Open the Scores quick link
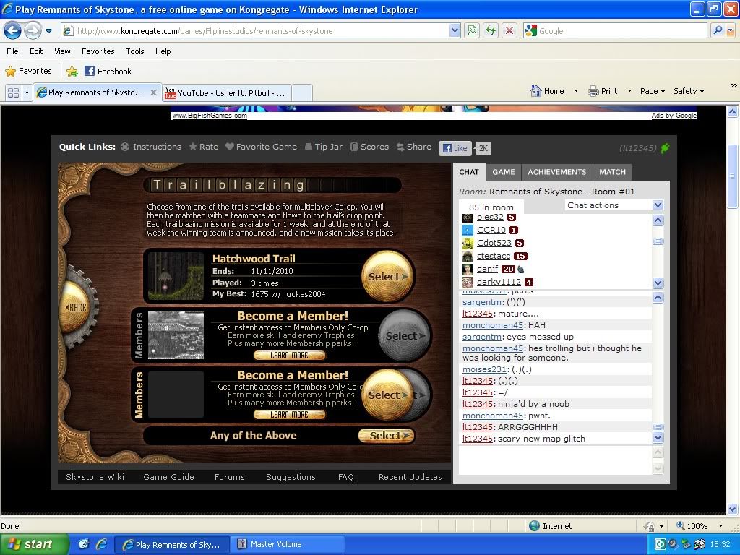Screen dimensions: 740x555 click(x=369, y=147)
